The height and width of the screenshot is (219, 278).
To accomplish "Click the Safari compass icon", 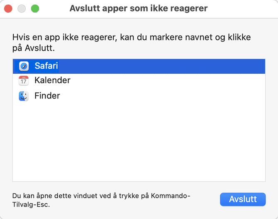I will point(24,66).
